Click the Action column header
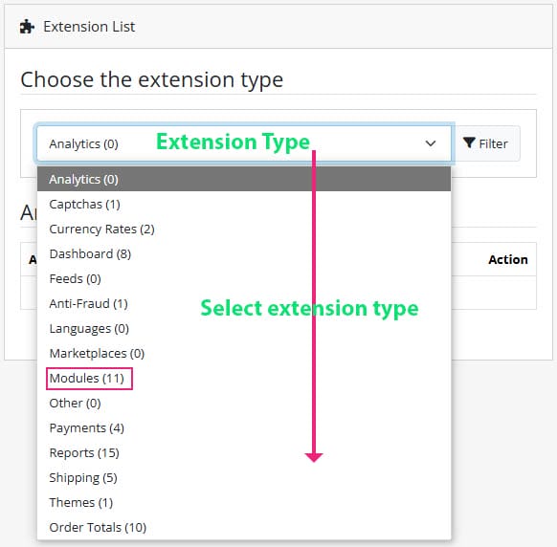 click(x=507, y=259)
